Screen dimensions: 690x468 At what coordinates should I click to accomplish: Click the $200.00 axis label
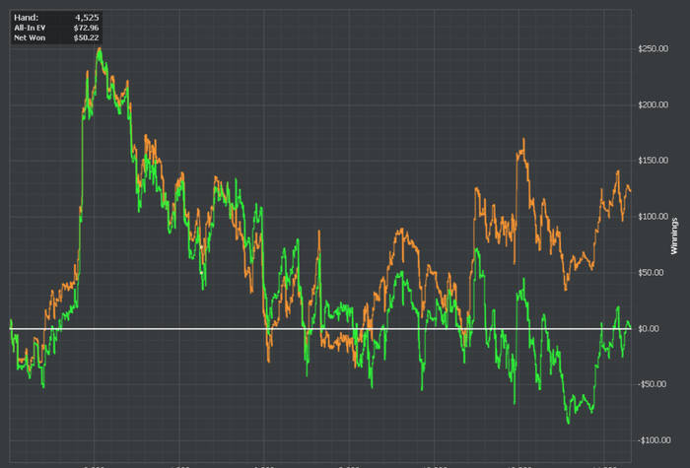[653, 104]
